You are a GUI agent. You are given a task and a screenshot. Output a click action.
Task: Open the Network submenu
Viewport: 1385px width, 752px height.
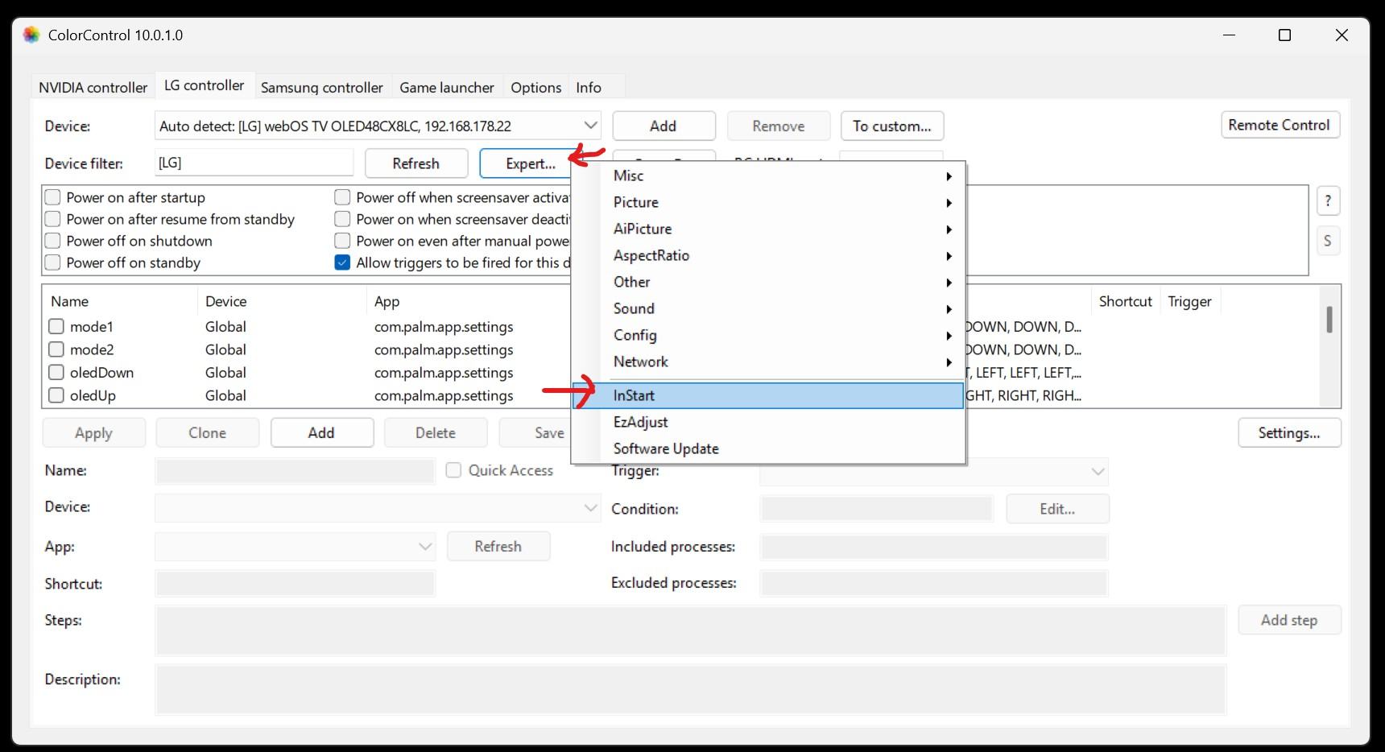click(768, 362)
